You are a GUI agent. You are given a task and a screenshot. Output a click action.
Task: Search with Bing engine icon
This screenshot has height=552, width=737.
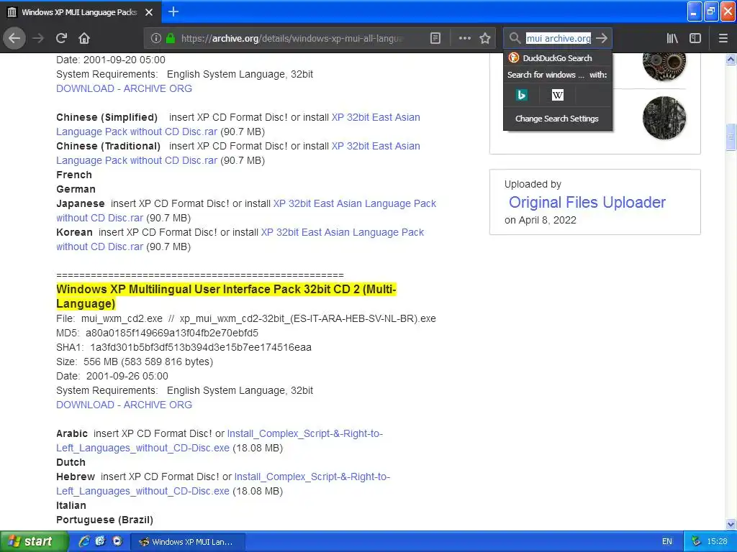coord(521,96)
